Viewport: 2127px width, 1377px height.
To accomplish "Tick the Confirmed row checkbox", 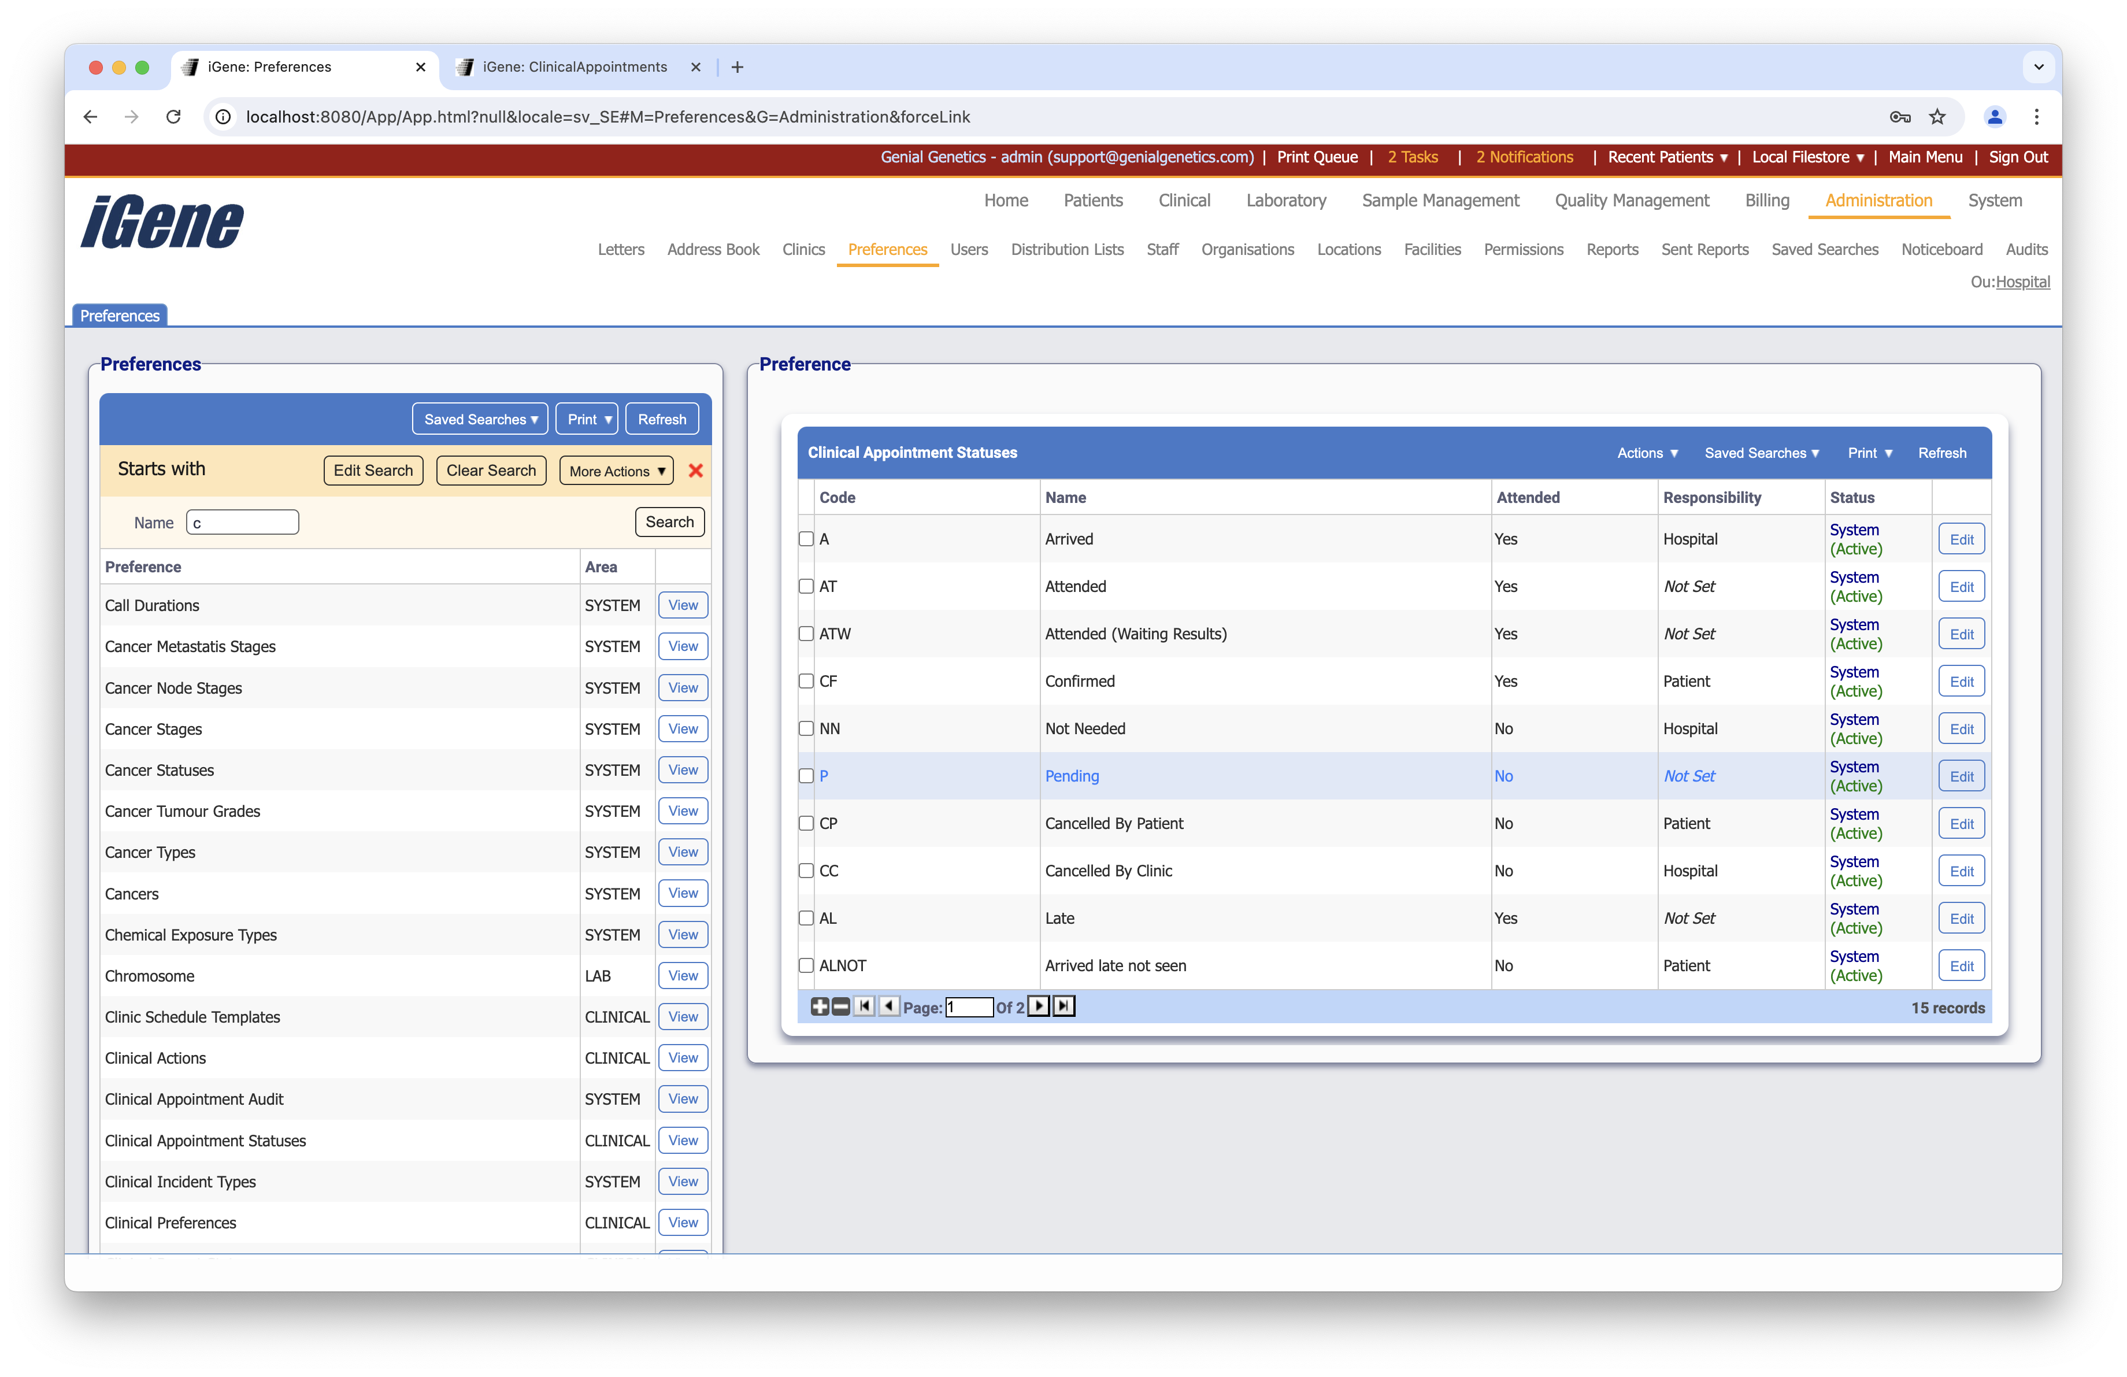I will pos(806,681).
